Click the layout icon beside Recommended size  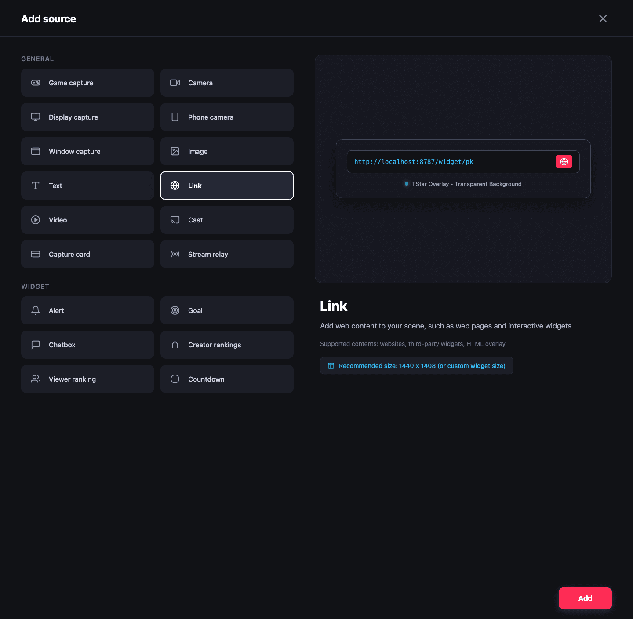click(331, 366)
